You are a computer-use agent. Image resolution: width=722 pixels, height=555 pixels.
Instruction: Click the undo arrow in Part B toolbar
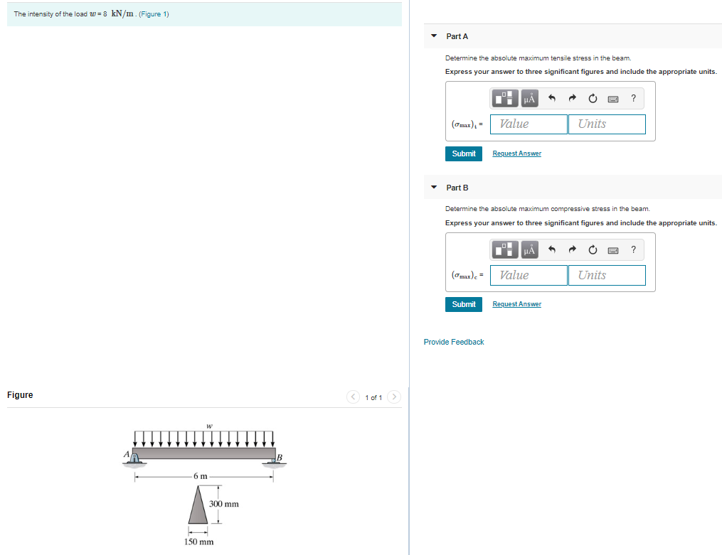point(552,249)
